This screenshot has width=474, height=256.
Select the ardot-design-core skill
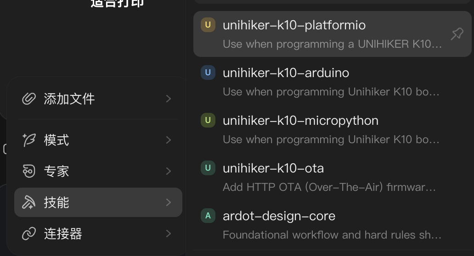coord(332,225)
